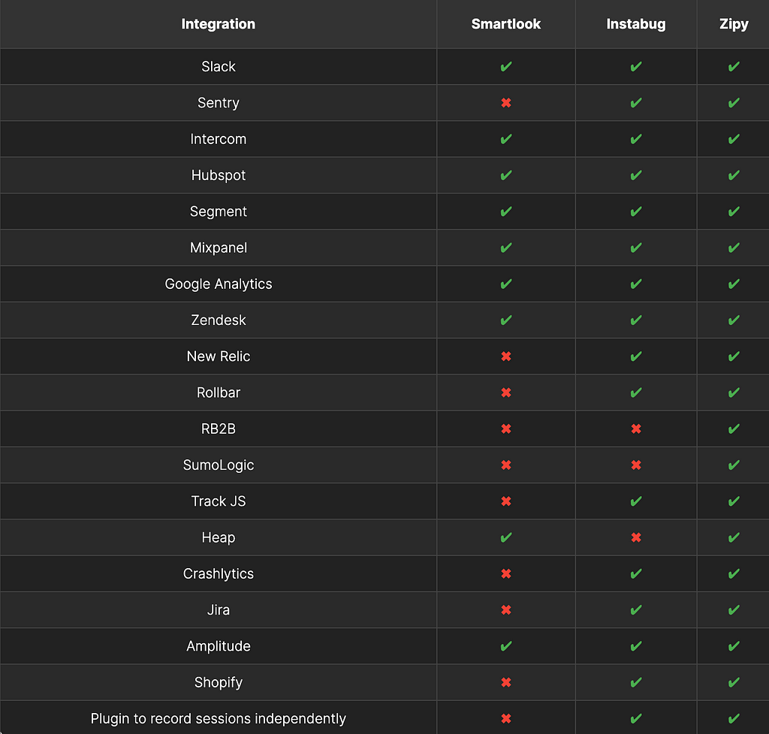Click Smartlook red cross in Shopify row
Viewport: 769px width, 734px height.
click(505, 682)
